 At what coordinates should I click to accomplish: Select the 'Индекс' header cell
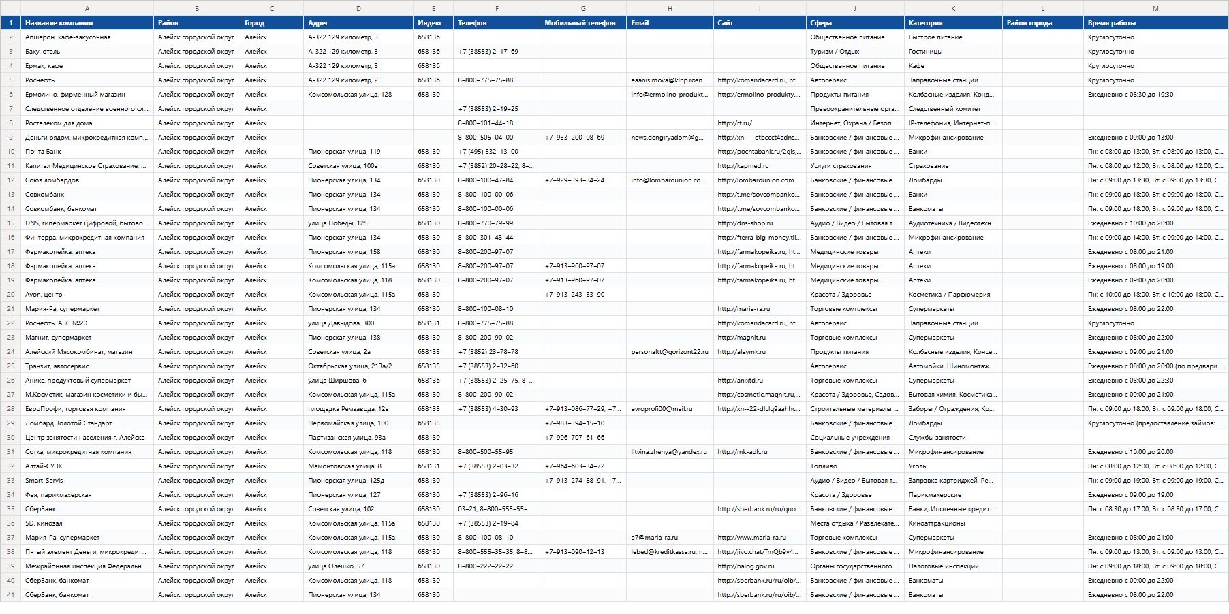[x=433, y=22]
